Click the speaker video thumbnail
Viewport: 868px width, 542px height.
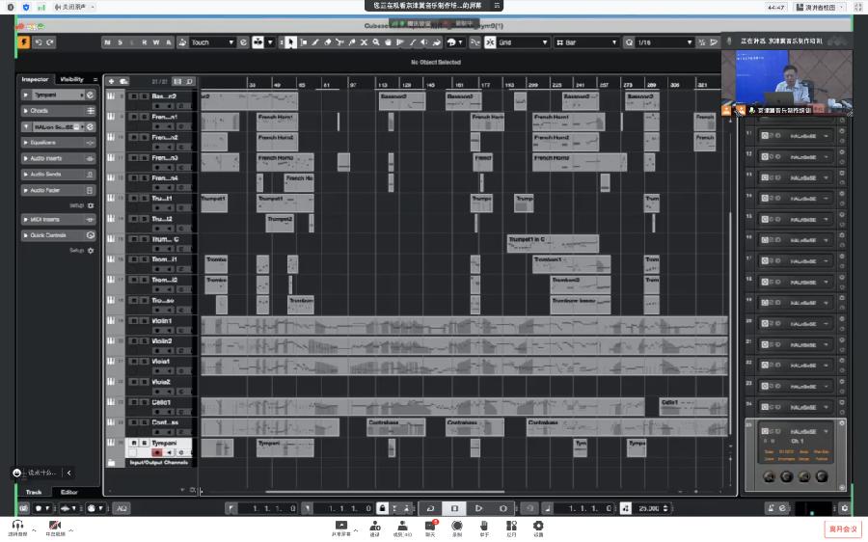click(x=787, y=82)
